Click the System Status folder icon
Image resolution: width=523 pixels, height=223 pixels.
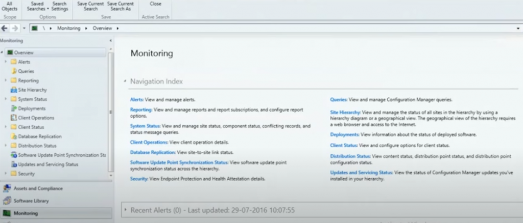13,99
